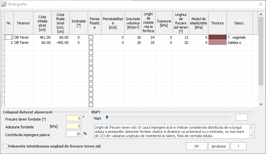This screenshot has width=266, height=154.
Task: Click the 'Cota finala strat' column header
Action: 60,23
